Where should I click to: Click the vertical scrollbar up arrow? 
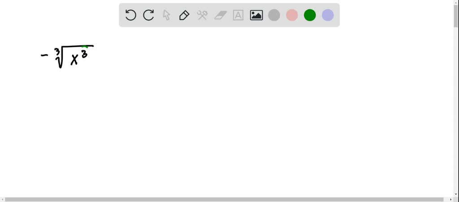(456, 2)
